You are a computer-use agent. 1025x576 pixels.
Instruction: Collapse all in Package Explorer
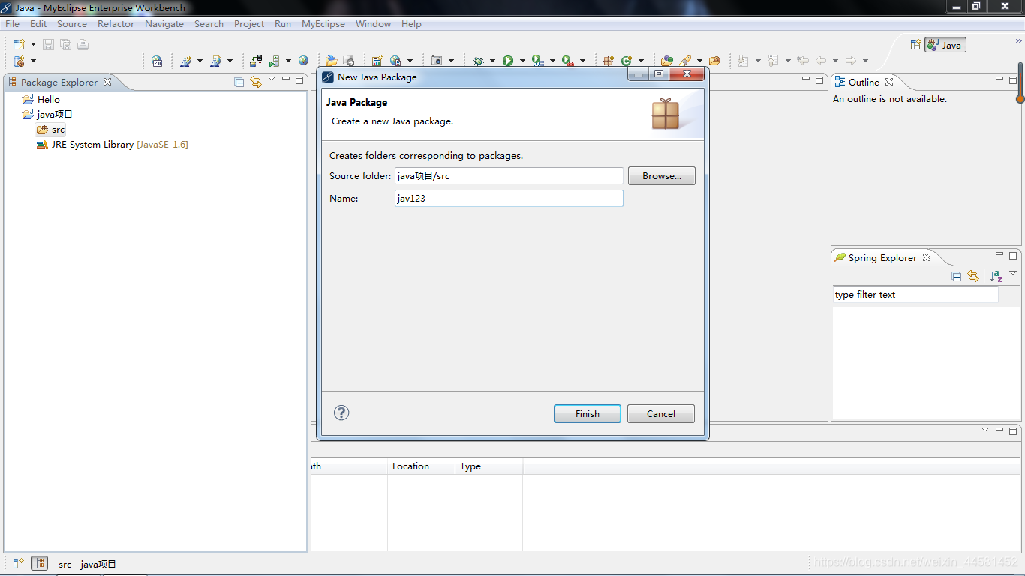tap(239, 82)
